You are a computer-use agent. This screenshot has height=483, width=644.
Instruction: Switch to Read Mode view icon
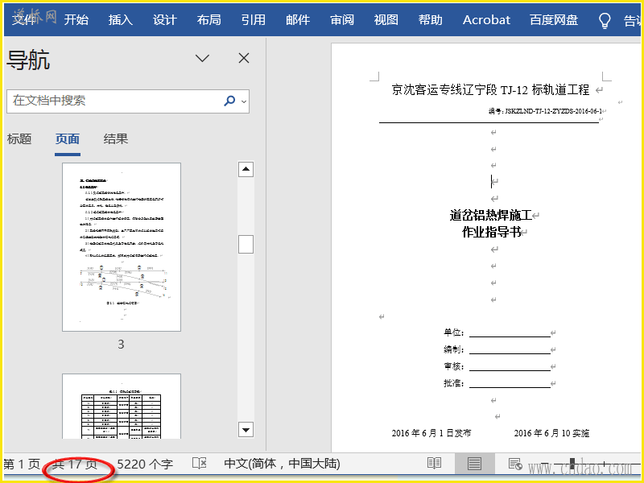(x=434, y=464)
